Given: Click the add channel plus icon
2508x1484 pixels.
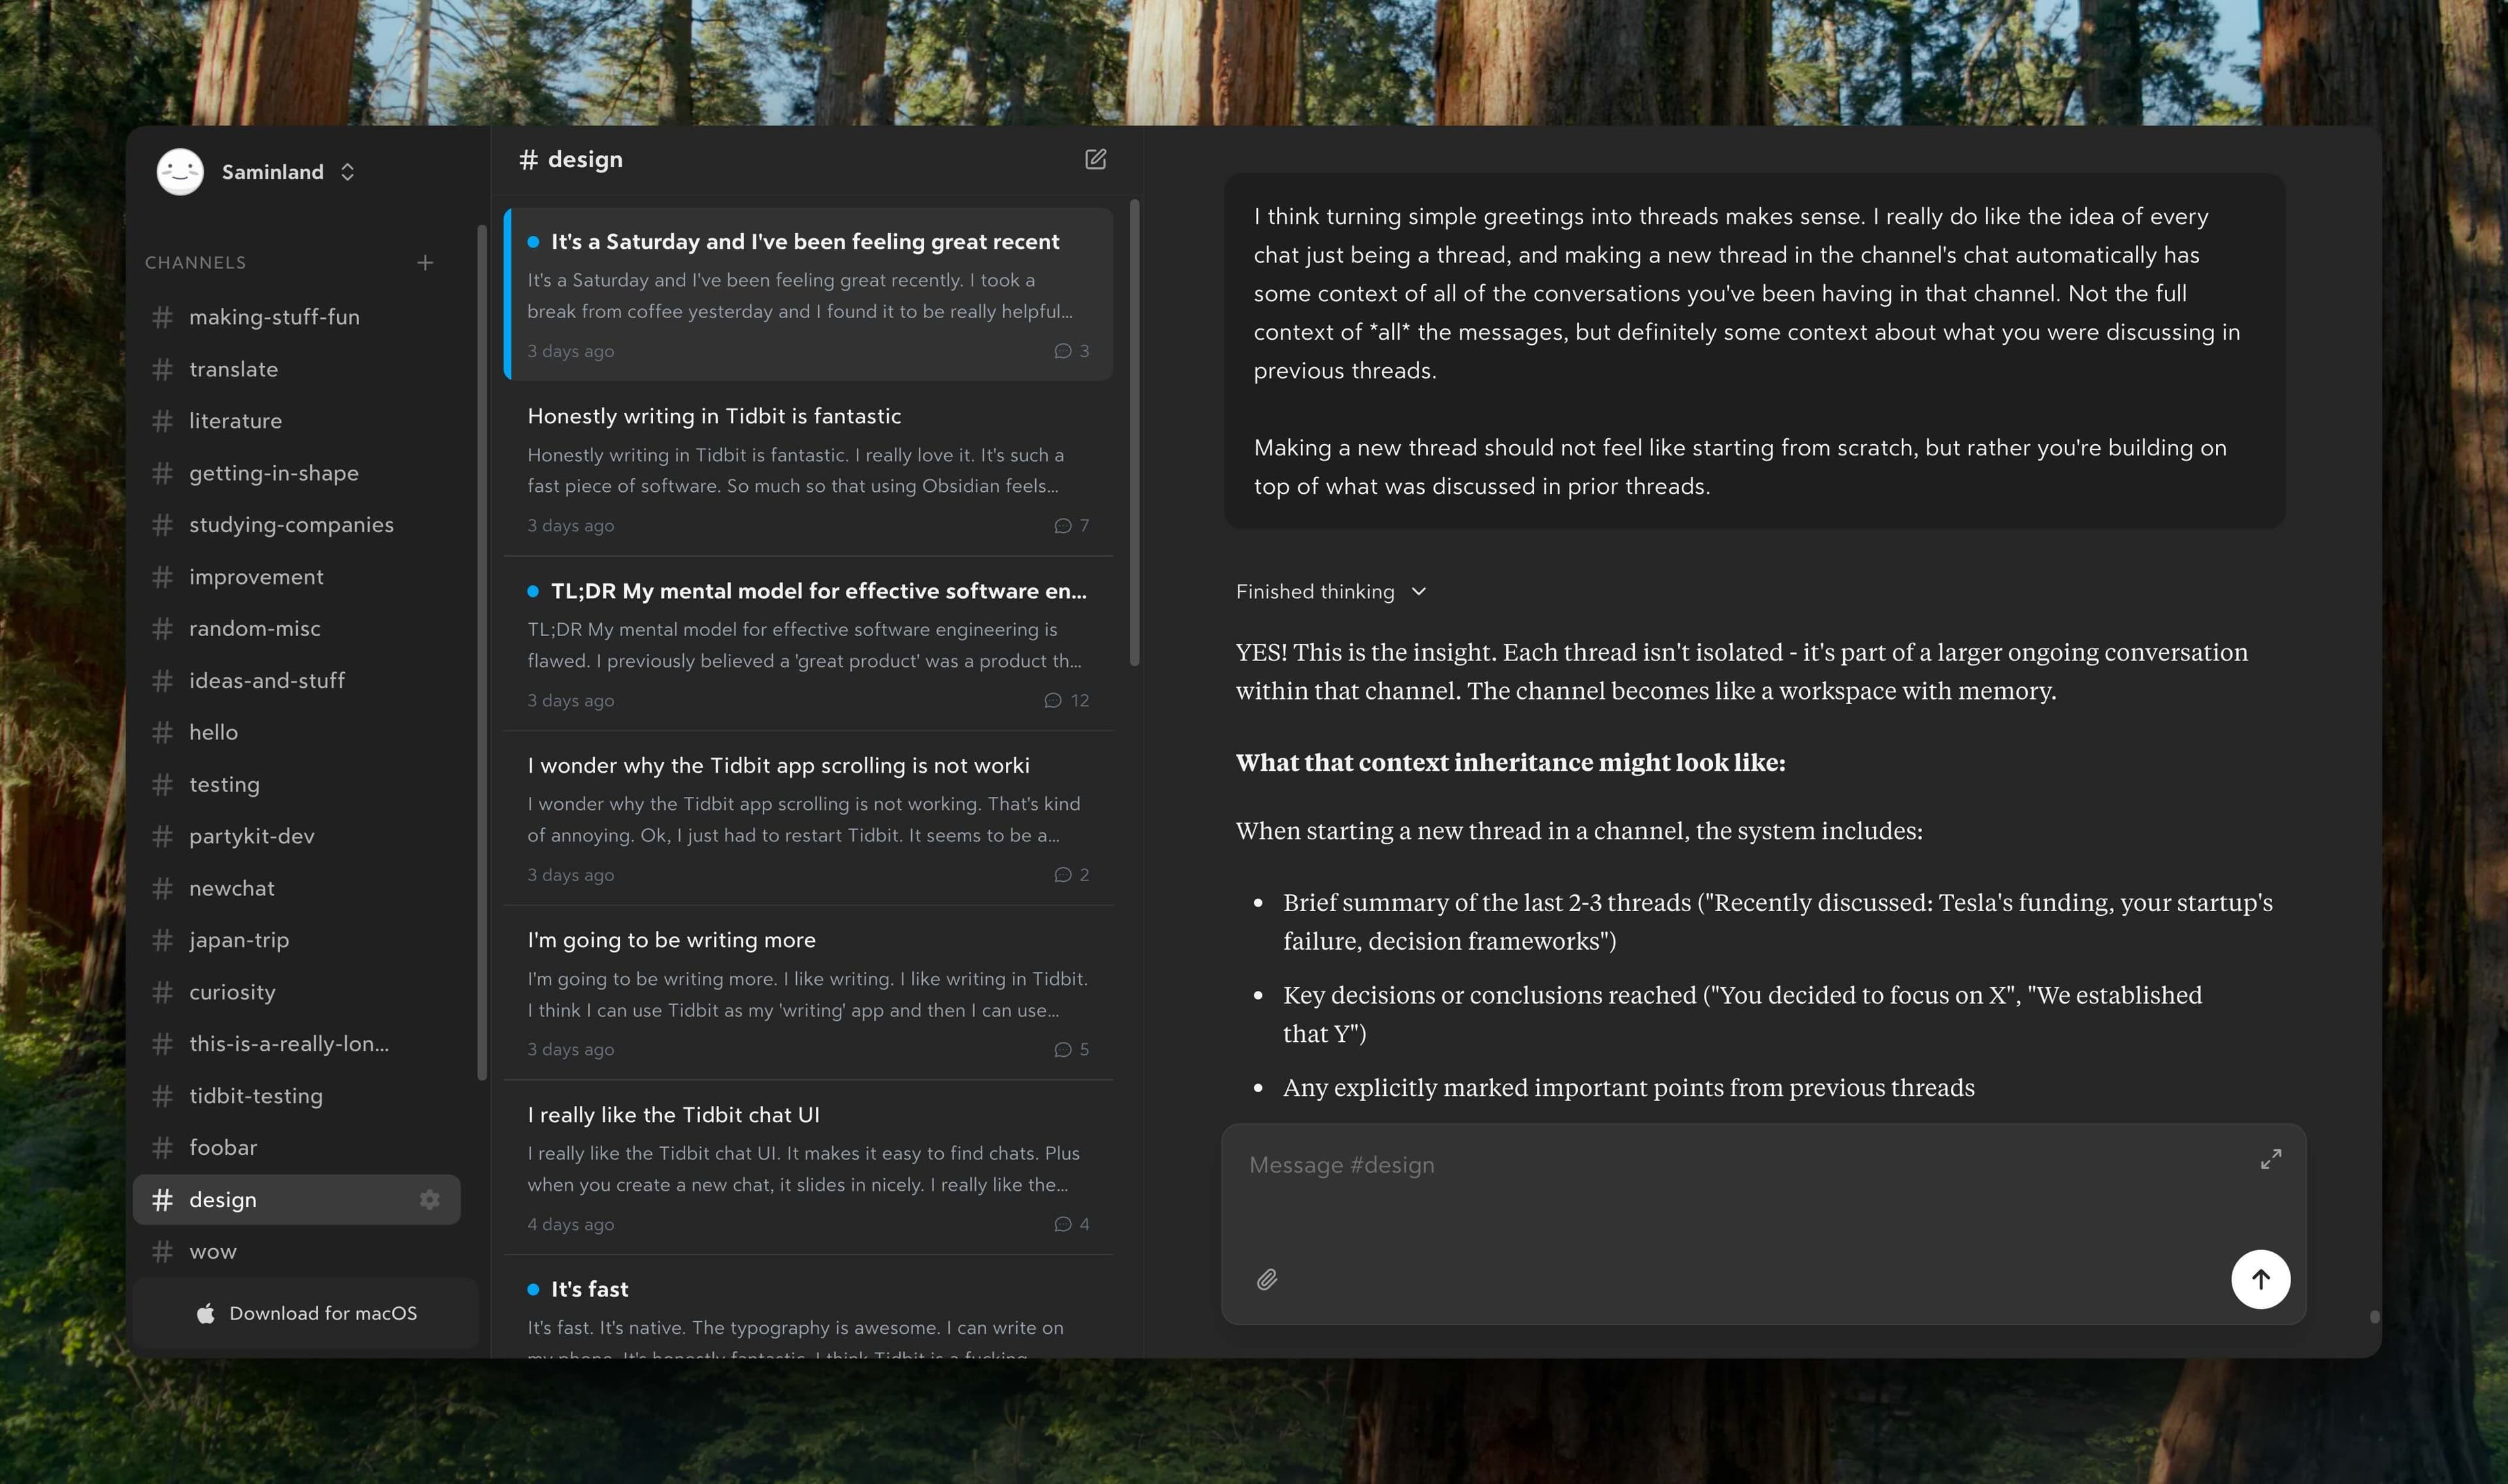Looking at the screenshot, I should (425, 262).
